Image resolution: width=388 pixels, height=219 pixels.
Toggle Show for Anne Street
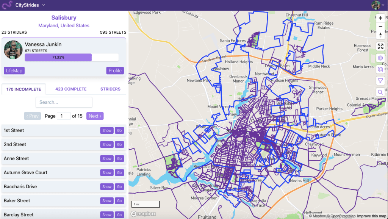coord(106,158)
